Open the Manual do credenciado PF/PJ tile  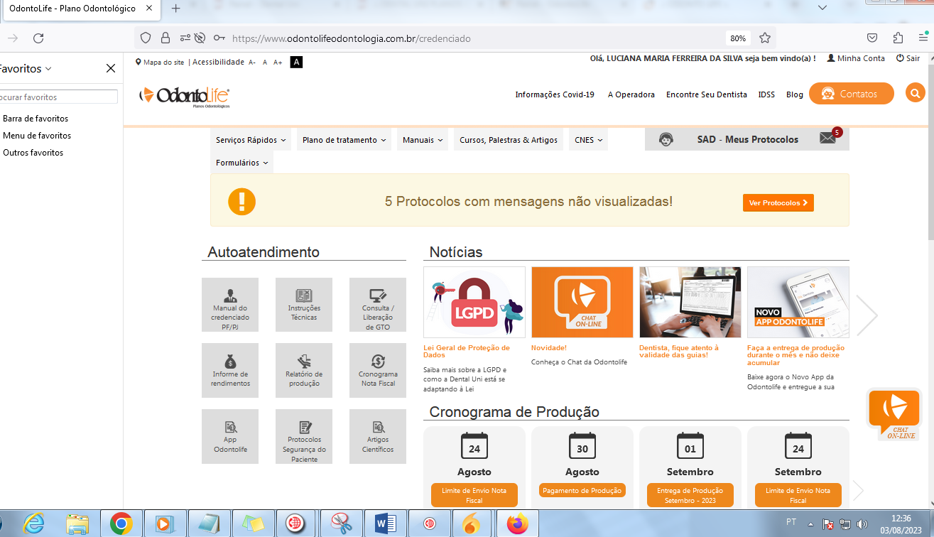pyautogui.click(x=230, y=305)
